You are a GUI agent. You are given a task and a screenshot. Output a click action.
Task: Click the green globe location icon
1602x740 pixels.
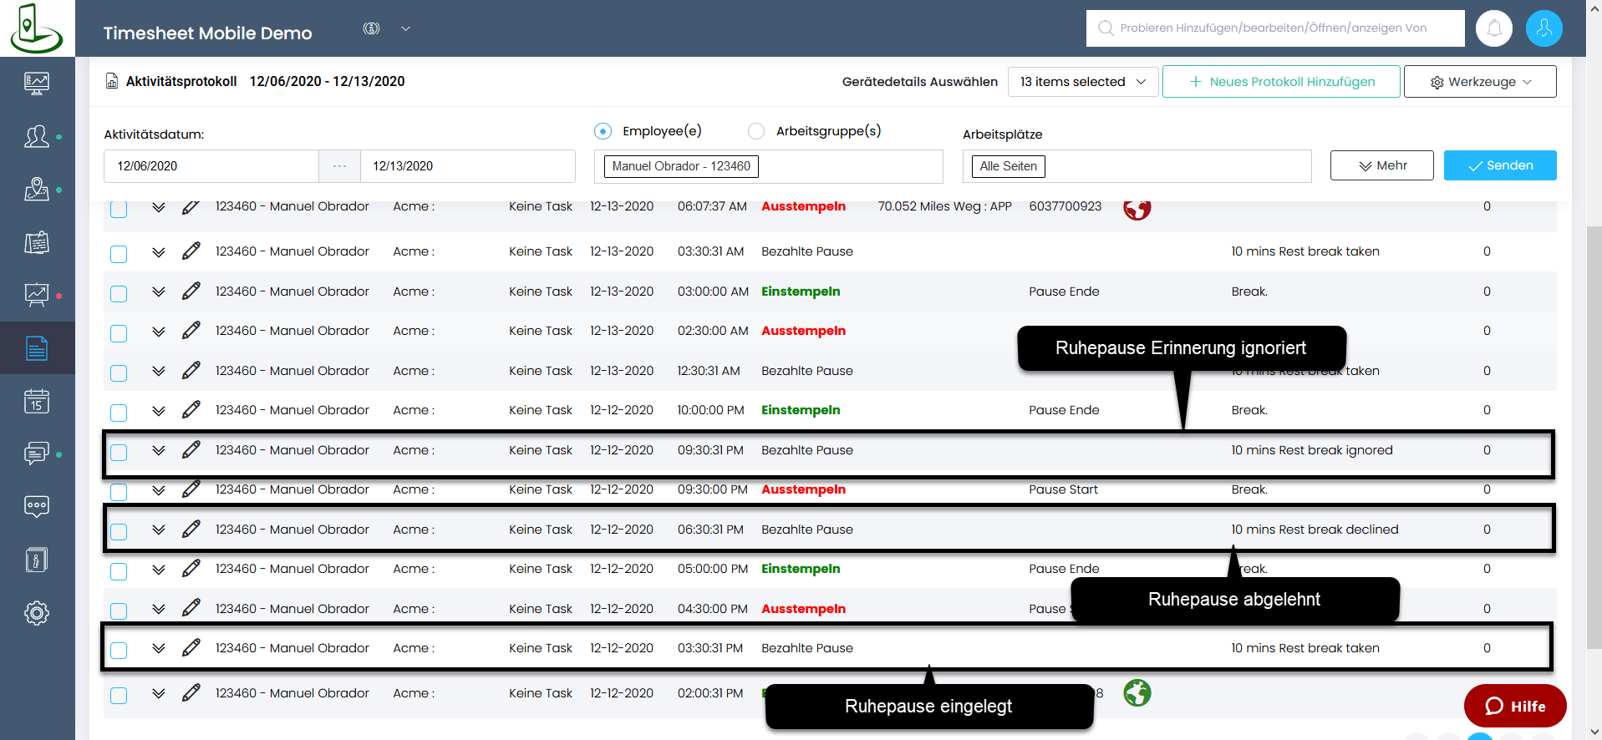(x=1137, y=692)
